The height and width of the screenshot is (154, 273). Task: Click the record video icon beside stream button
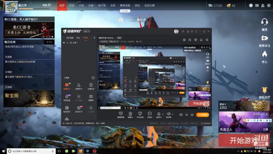181,115
